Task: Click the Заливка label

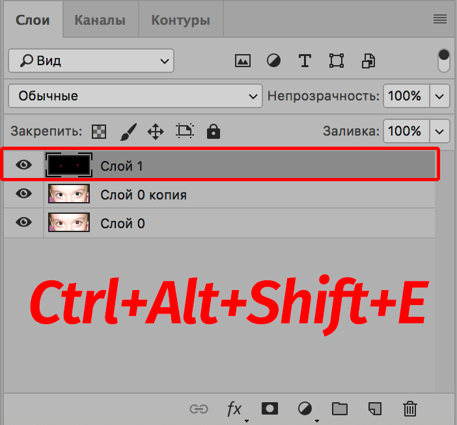Action: coord(351,131)
